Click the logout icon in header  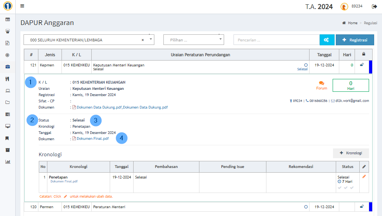click(x=374, y=6)
